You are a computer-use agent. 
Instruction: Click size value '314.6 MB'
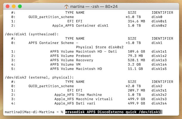pyautogui.click(x=136, y=21)
